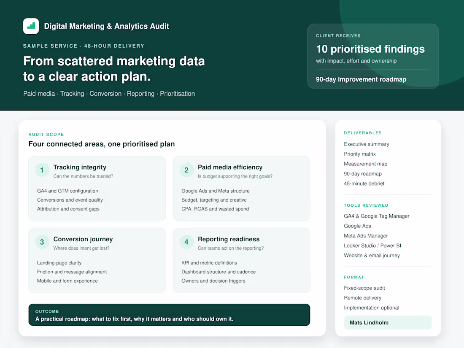
Task: Click the Digital Marketing & Analytics Audit title
Action: 107,26
